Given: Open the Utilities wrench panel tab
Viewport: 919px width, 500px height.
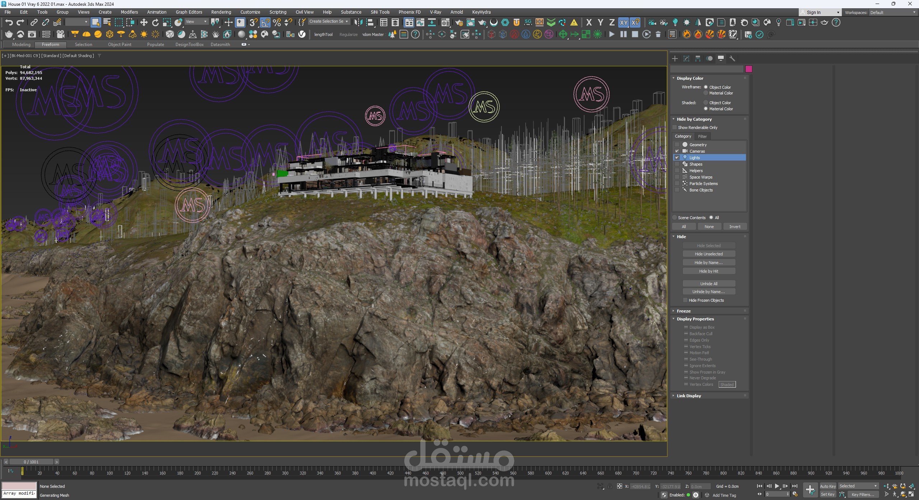Looking at the screenshot, I should coord(732,59).
